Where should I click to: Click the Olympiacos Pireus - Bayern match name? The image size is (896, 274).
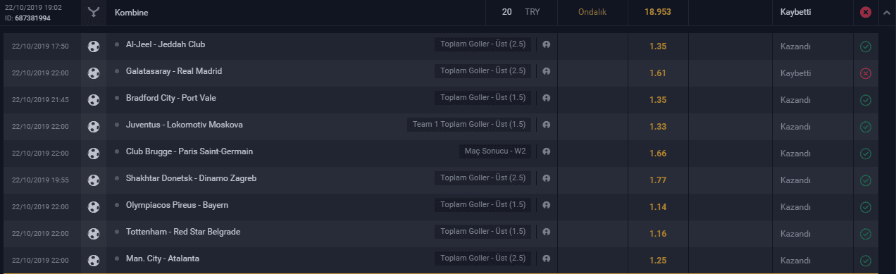(x=177, y=205)
